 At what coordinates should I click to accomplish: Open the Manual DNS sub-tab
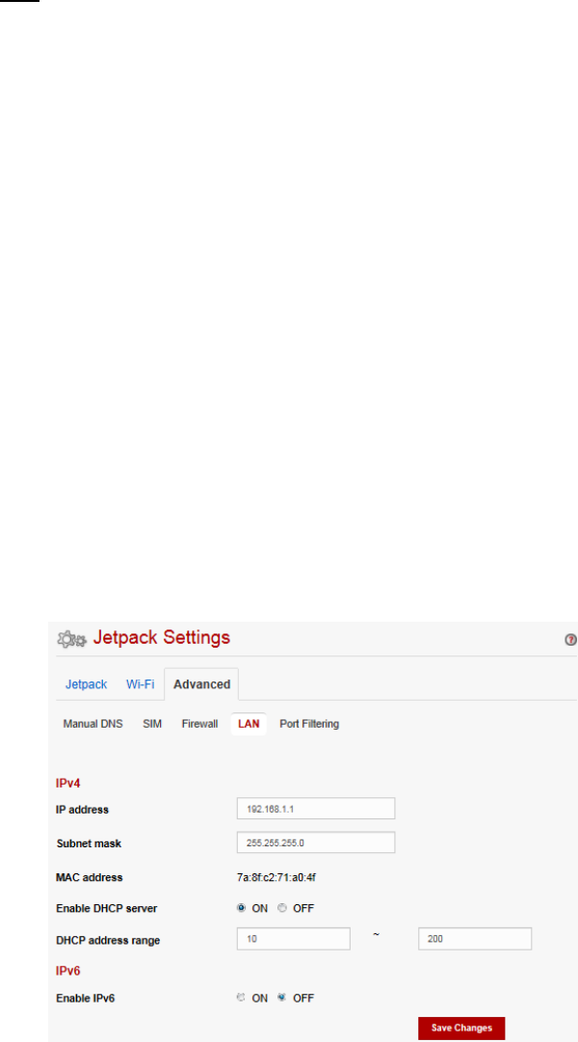[x=93, y=724]
